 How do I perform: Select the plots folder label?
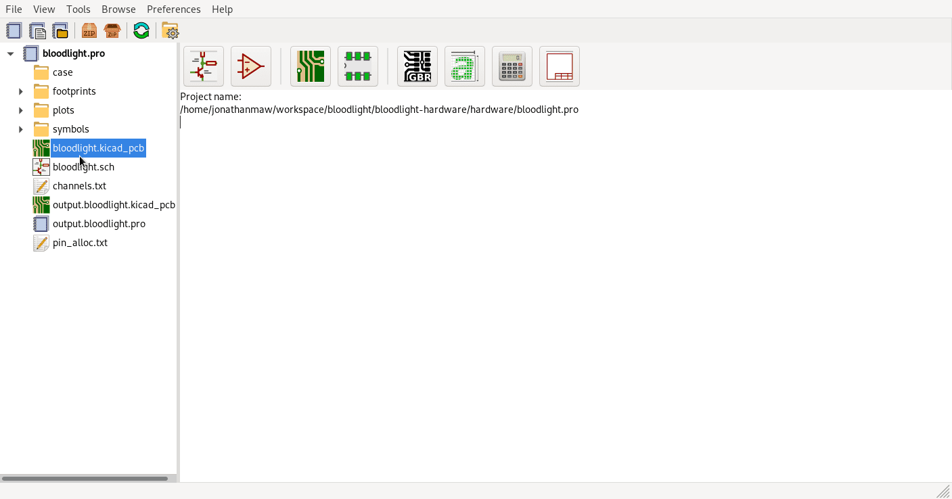pyautogui.click(x=64, y=110)
